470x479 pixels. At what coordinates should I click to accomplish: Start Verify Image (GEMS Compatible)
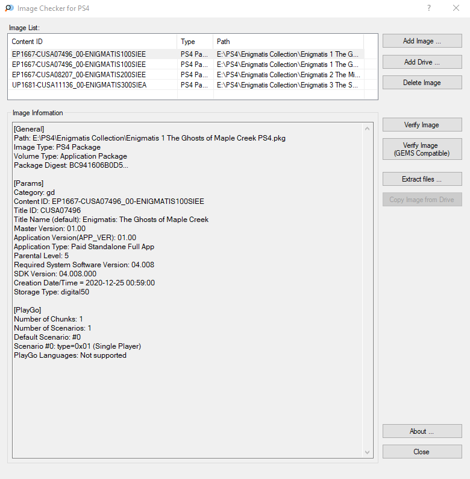[422, 149]
